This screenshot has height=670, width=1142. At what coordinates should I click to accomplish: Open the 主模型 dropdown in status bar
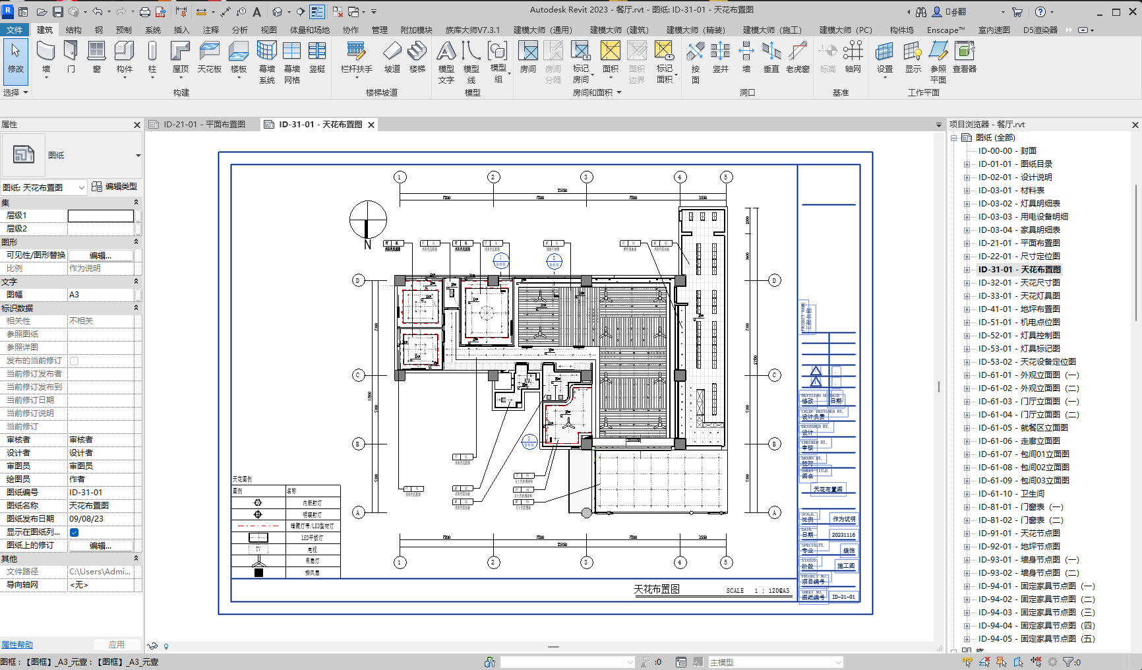775,662
